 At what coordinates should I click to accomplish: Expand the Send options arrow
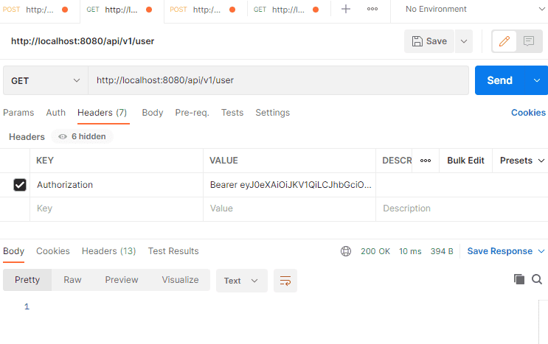pos(537,80)
